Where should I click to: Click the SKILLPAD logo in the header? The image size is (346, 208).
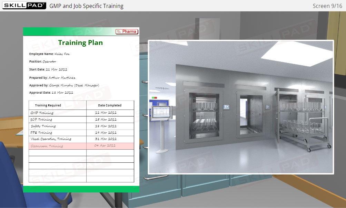[23, 6]
